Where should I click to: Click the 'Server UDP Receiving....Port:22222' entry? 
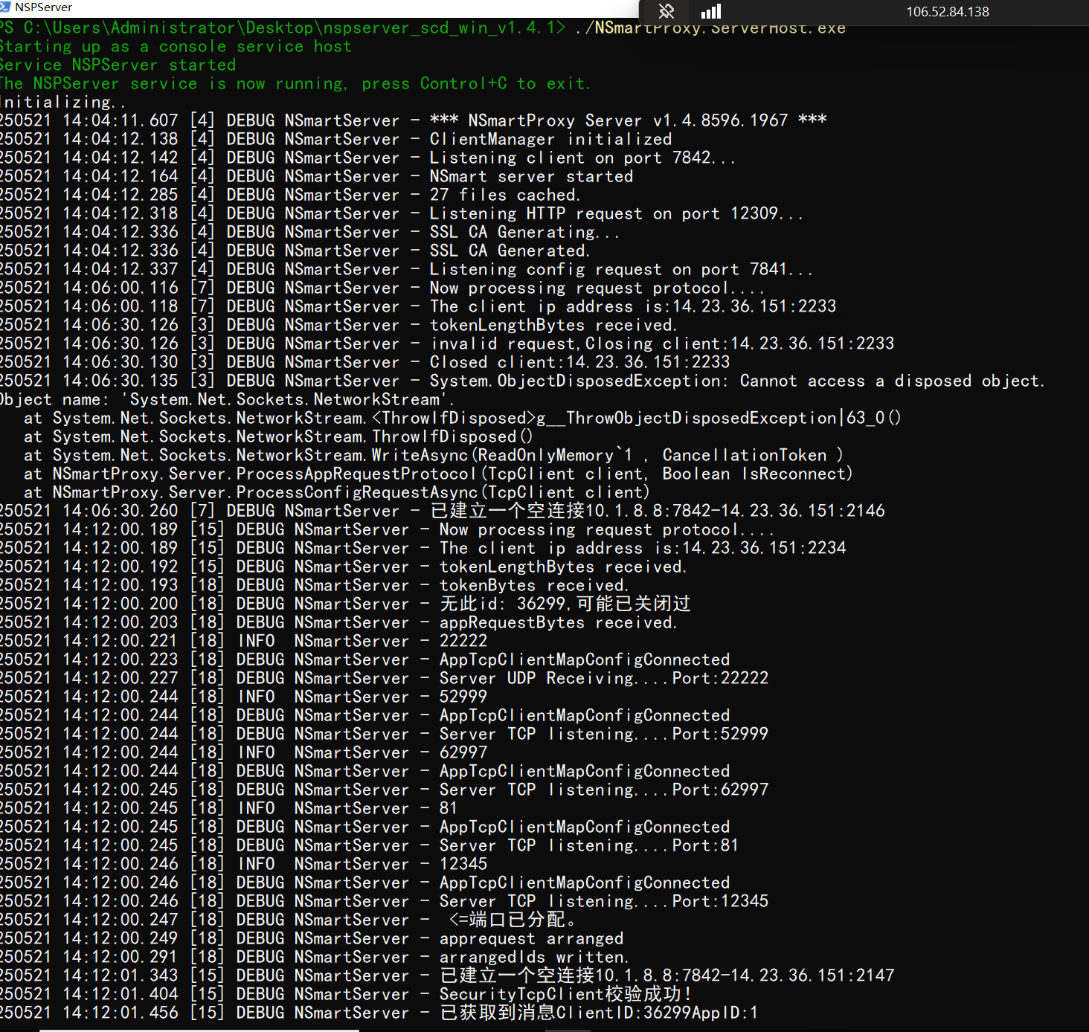point(385,679)
